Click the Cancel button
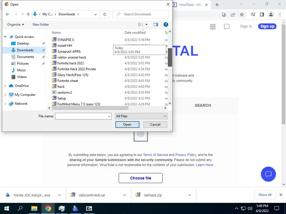 [x=155, y=125]
